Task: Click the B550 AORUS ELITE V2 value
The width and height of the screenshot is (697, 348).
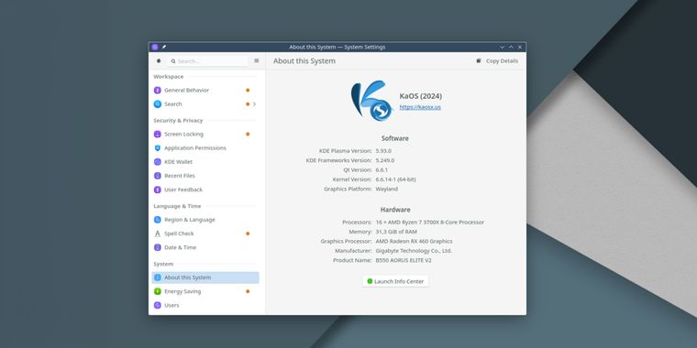Action: pos(404,261)
